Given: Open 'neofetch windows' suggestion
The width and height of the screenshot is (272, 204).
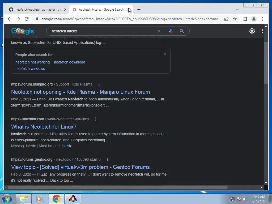Looking at the screenshot, I should coord(30,69).
